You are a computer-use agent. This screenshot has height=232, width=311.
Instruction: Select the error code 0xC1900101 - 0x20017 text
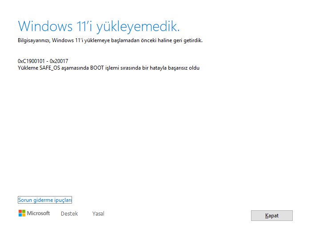[x=43, y=61]
